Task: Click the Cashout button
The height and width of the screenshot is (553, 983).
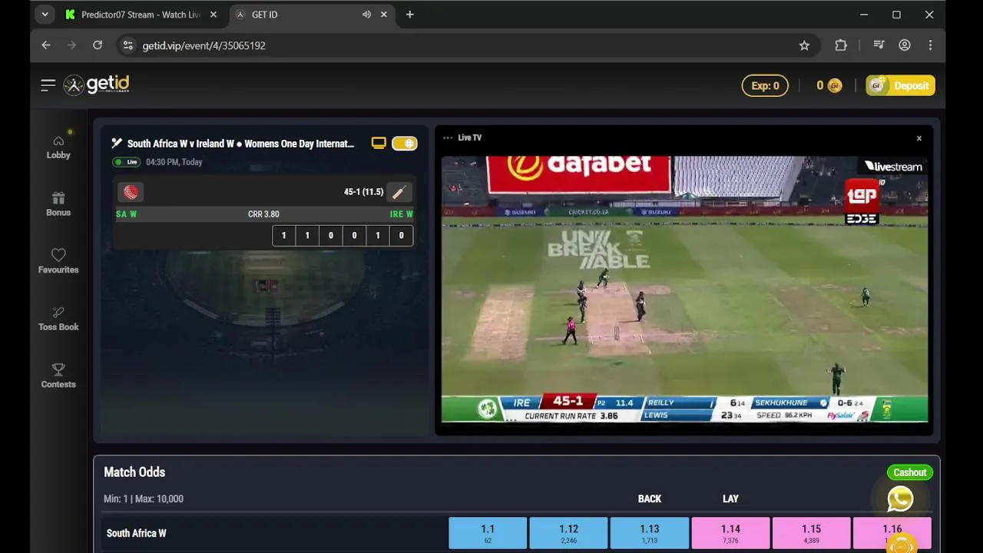Action: coord(909,472)
